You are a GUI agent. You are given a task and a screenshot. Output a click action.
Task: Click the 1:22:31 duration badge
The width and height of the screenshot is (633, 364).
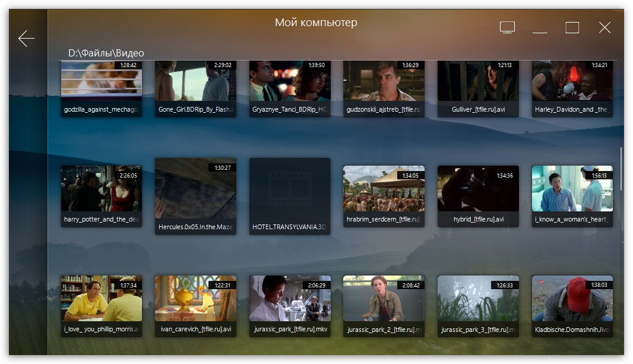pyautogui.click(x=223, y=285)
